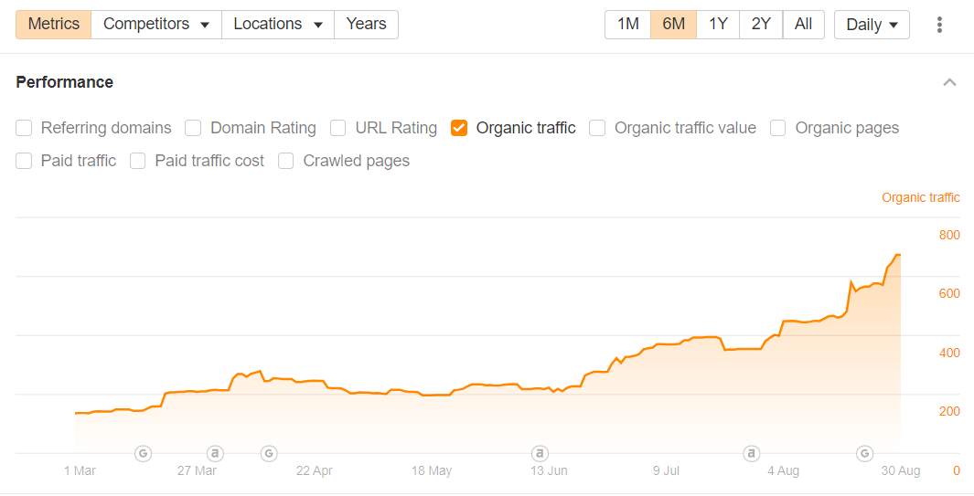Click the 800 axis value
Viewport: 974px width, 496px height.
(949, 236)
